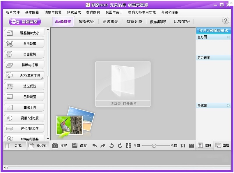The width and height of the screenshot is (234, 173).
Task: Click 打开大师图层模式 button
Action: (213, 30)
